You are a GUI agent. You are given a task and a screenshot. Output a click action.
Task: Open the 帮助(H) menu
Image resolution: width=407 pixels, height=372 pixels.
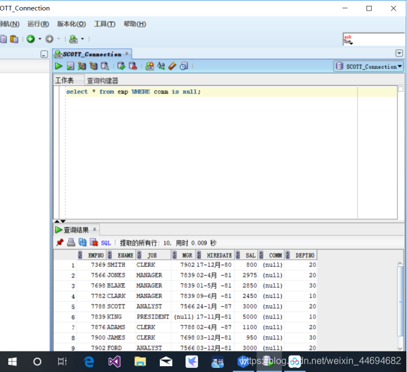134,24
